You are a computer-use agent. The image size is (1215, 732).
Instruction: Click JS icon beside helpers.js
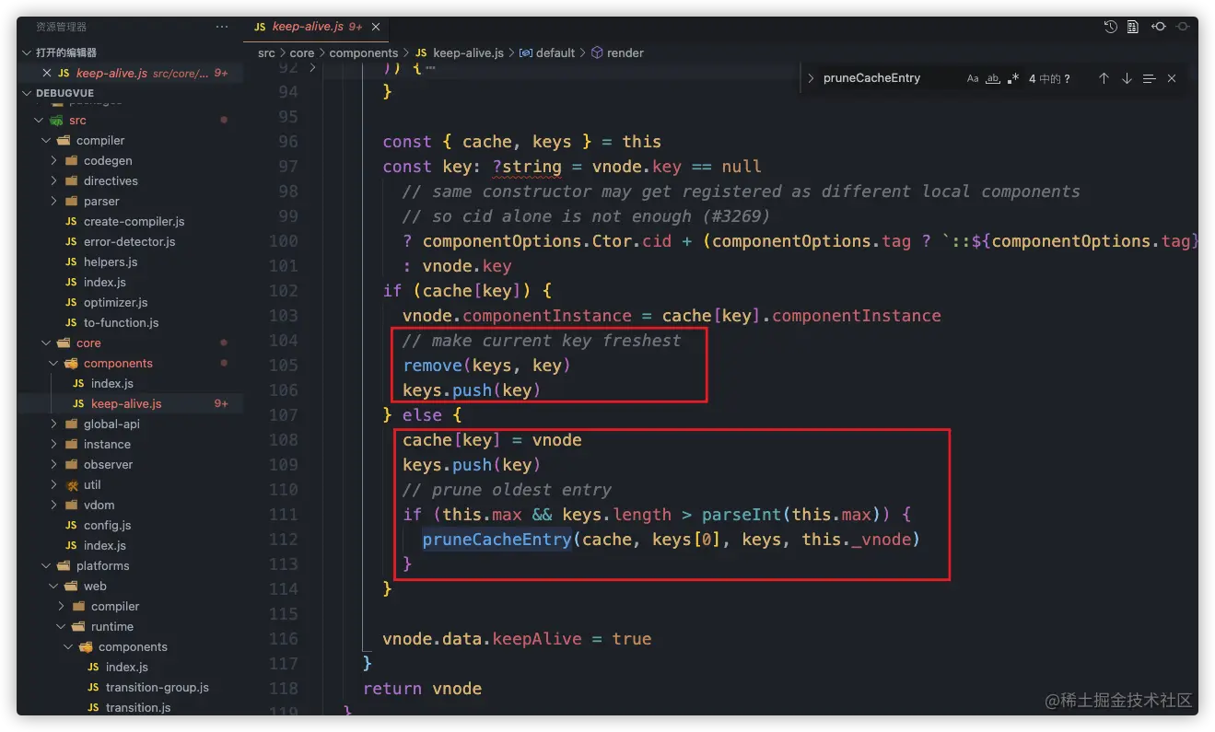(x=71, y=262)
